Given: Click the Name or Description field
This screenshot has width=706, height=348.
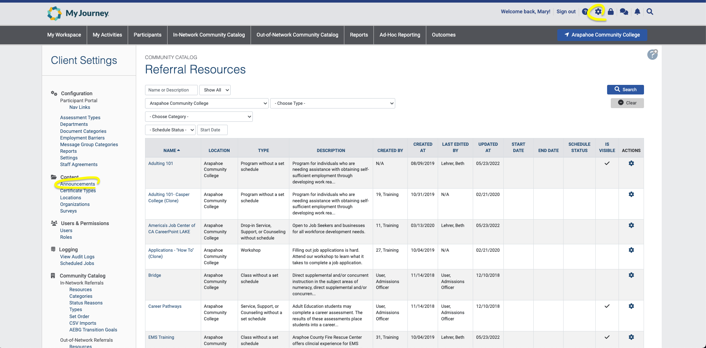Looking at the screenshot, I should click(x=171, y=90).
